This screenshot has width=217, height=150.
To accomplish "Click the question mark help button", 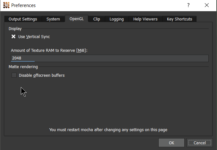I will 188,5.
